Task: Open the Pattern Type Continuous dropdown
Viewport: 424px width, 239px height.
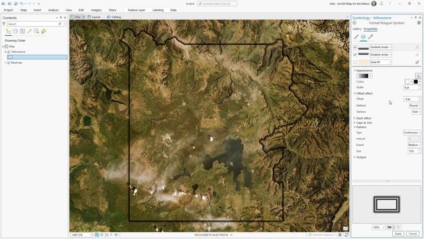Action: 411,133
